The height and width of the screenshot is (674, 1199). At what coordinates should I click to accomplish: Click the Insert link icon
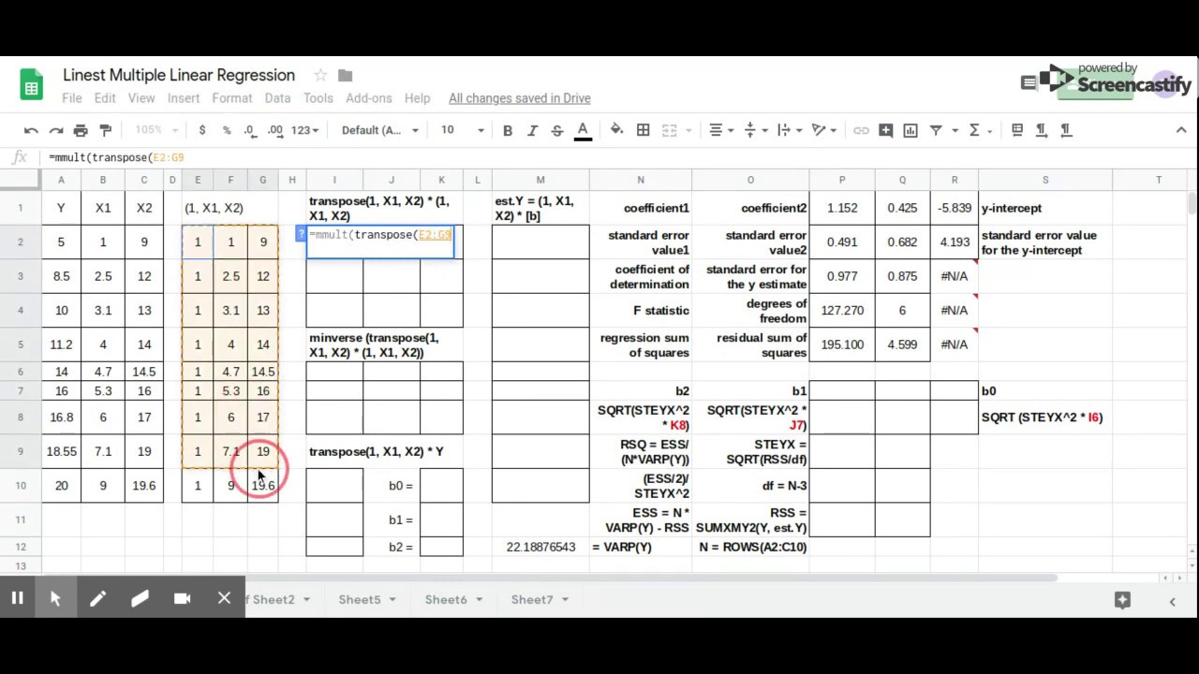click(861, 130)
